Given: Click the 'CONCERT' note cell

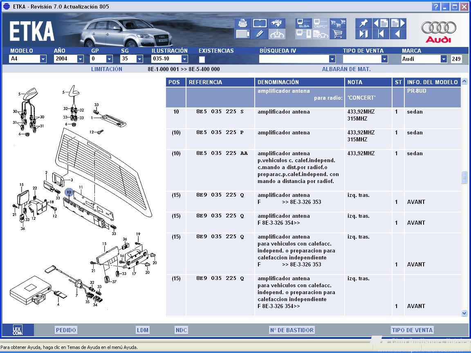Looking at the screenshot, I should pyautogui.click(x=361, y=98).
